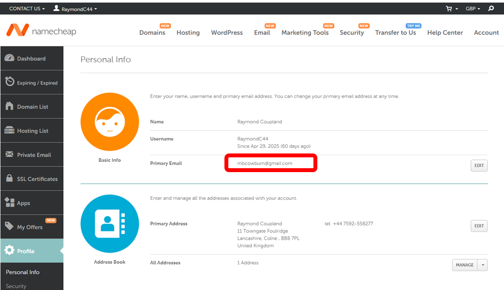Click the MANAGE addresses button
The height and width of the screenshot is (290, 504).
click(464, 265)
